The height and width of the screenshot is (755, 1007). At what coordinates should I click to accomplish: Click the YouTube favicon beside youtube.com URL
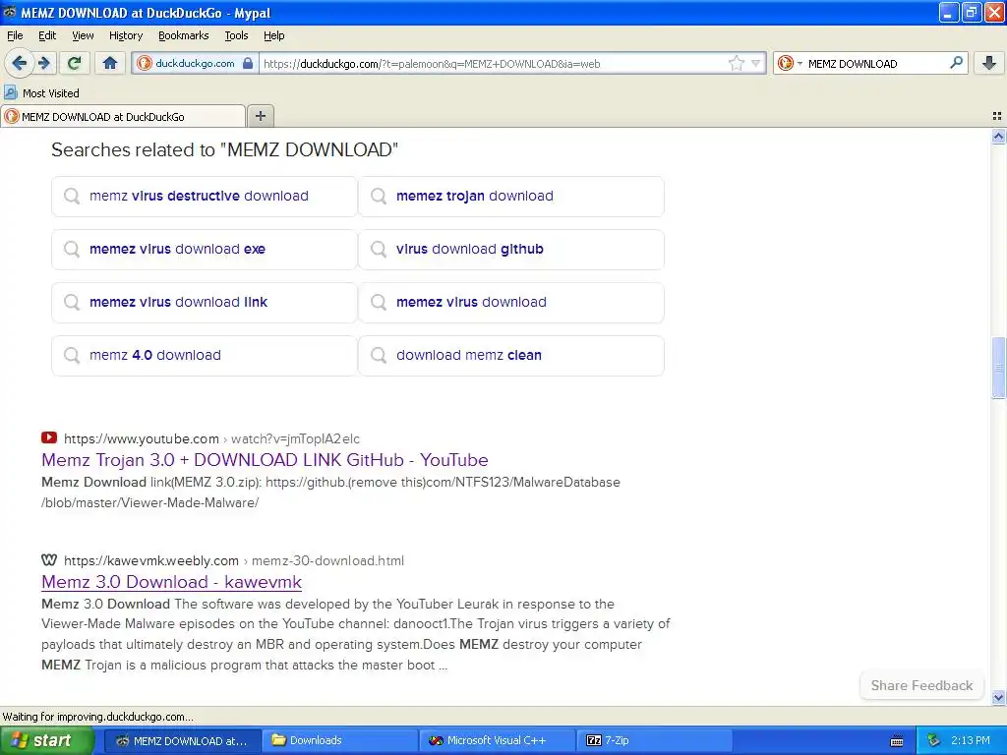pyautogui.click(x=49, y=437)
